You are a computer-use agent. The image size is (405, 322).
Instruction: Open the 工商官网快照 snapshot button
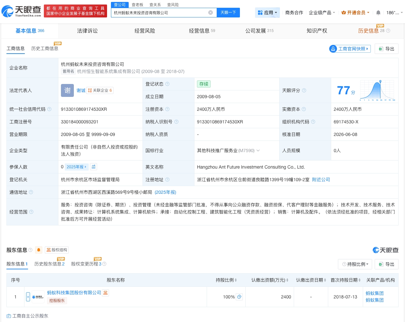(350, 49)
